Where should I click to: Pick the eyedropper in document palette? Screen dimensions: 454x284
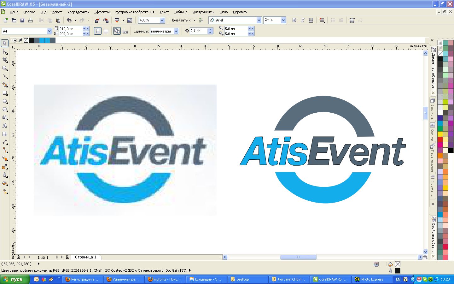coord(20,40)
